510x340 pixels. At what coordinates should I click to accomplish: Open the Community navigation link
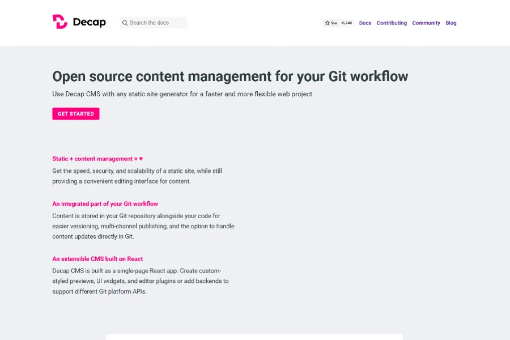pyautogui.click(x=426, y=23)
